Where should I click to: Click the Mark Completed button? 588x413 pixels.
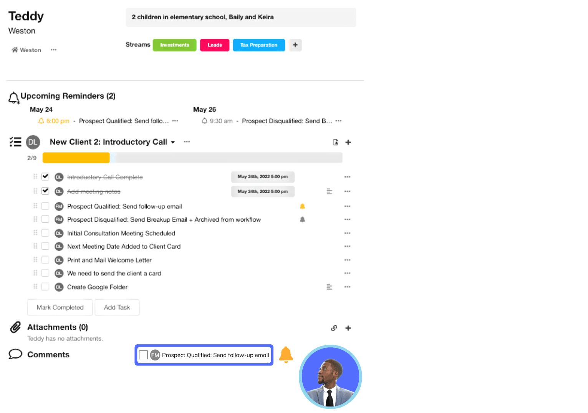[x=60, y=308]
